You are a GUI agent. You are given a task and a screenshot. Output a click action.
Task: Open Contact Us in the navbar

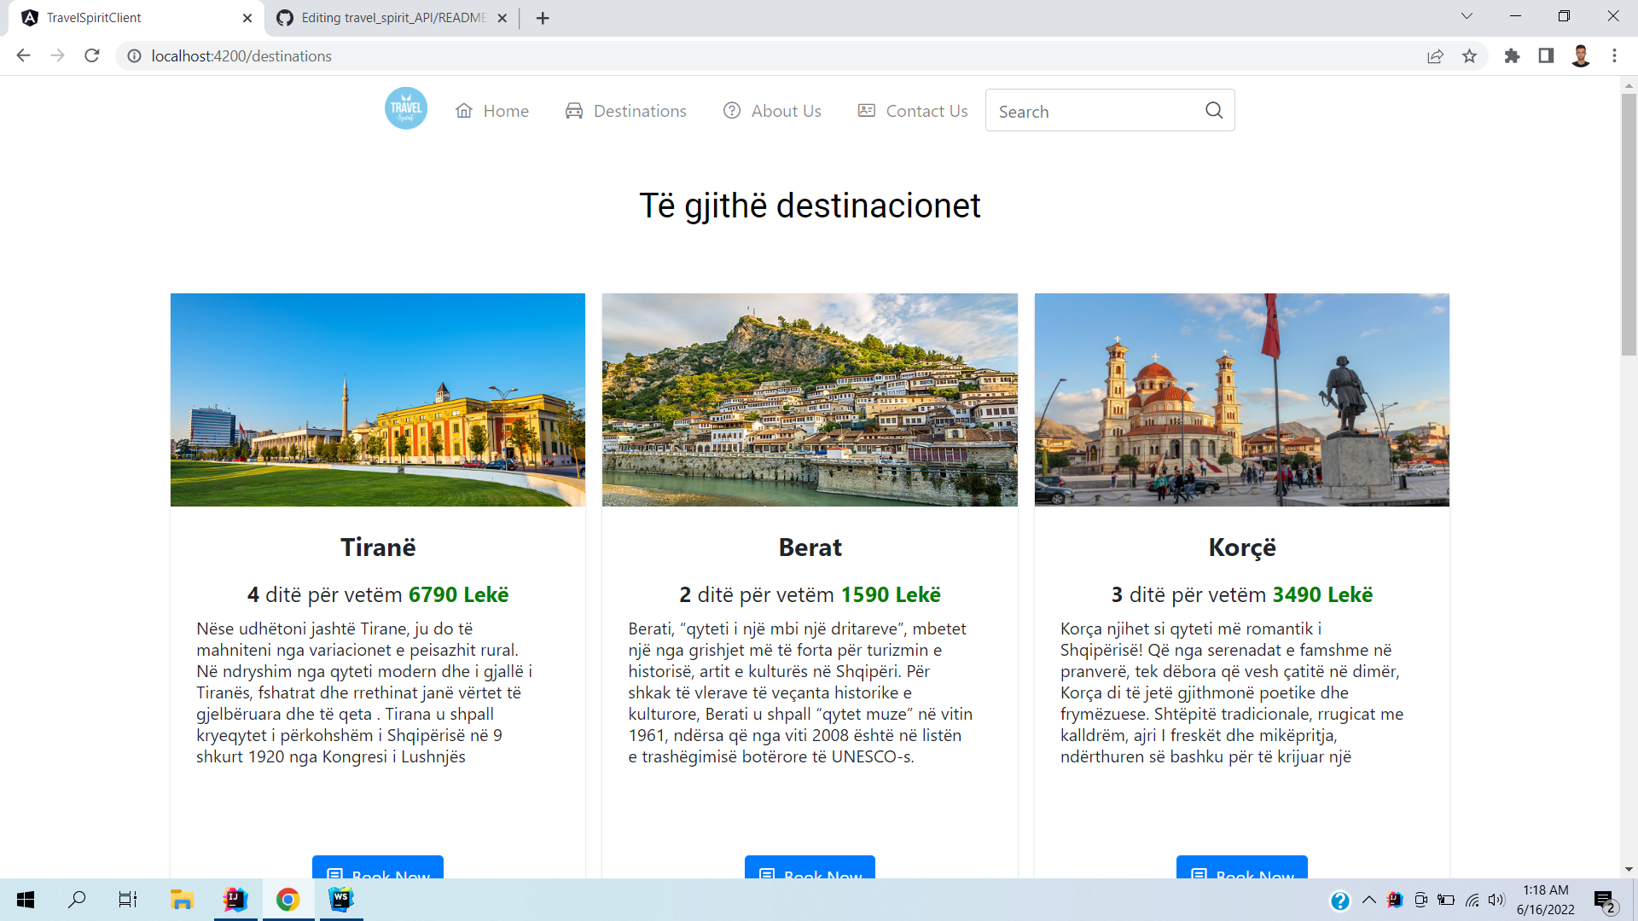(913, 111)
